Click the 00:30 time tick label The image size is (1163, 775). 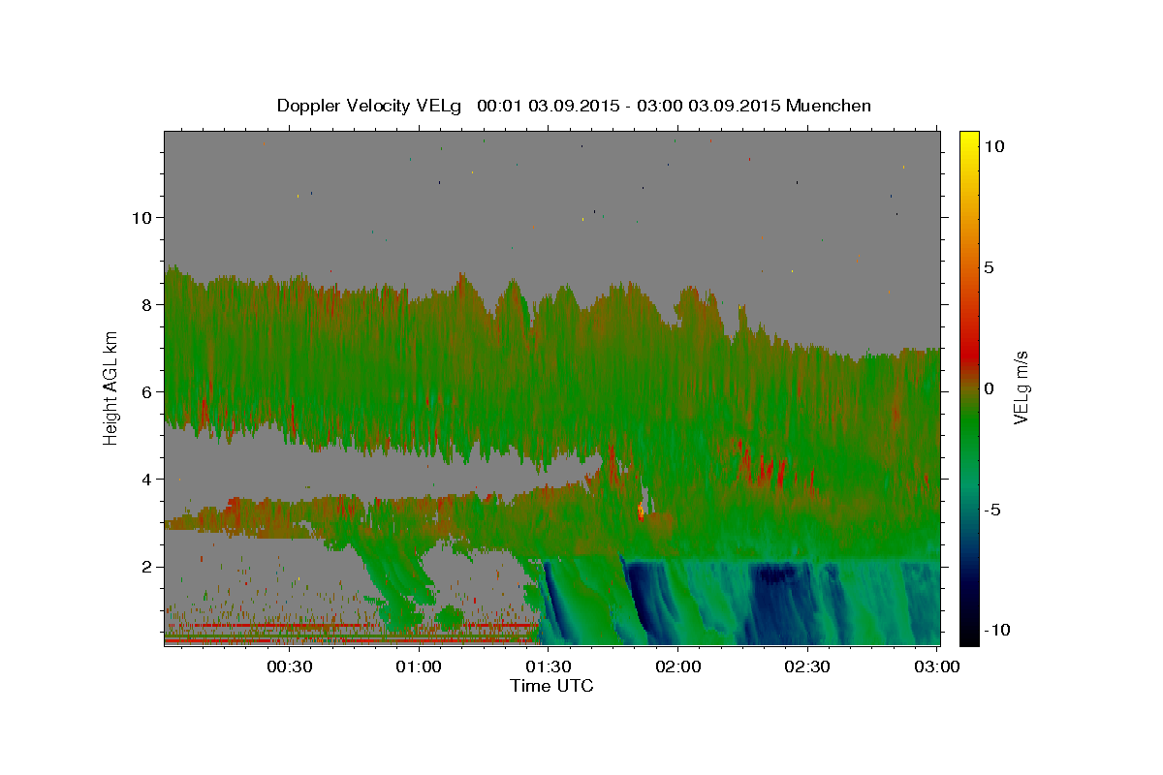[290, 667]
